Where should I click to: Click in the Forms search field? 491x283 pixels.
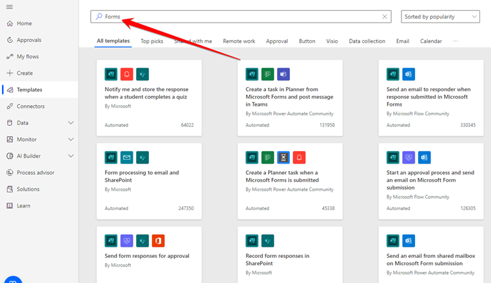(x=241, y=17)
